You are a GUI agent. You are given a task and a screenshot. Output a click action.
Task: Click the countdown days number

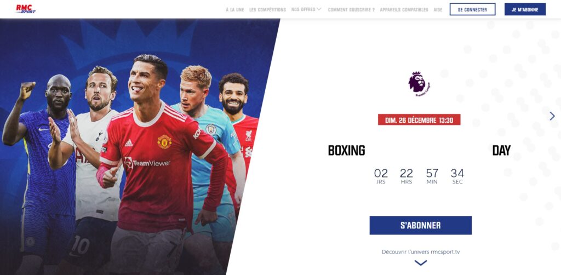tap(381, 174)
